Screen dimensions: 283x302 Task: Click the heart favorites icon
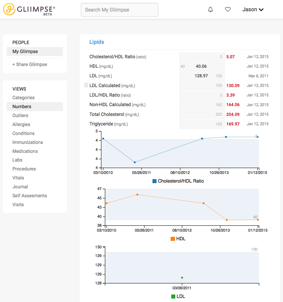click(228, 9)
